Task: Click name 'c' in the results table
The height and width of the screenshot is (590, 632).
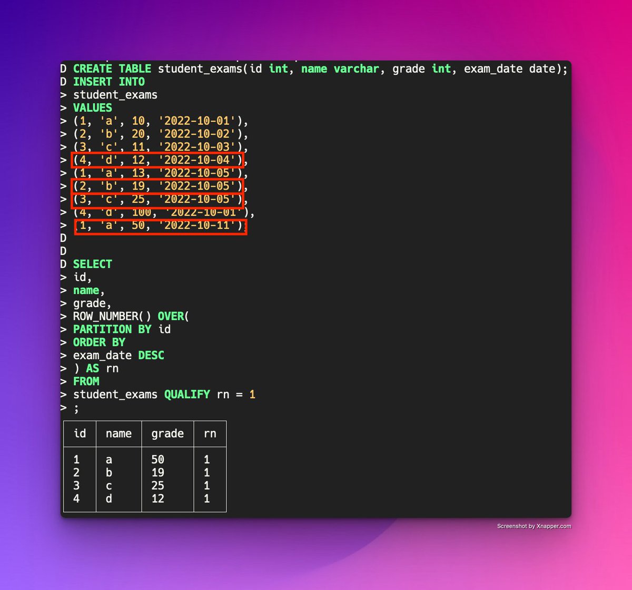Action: [109, 485]
